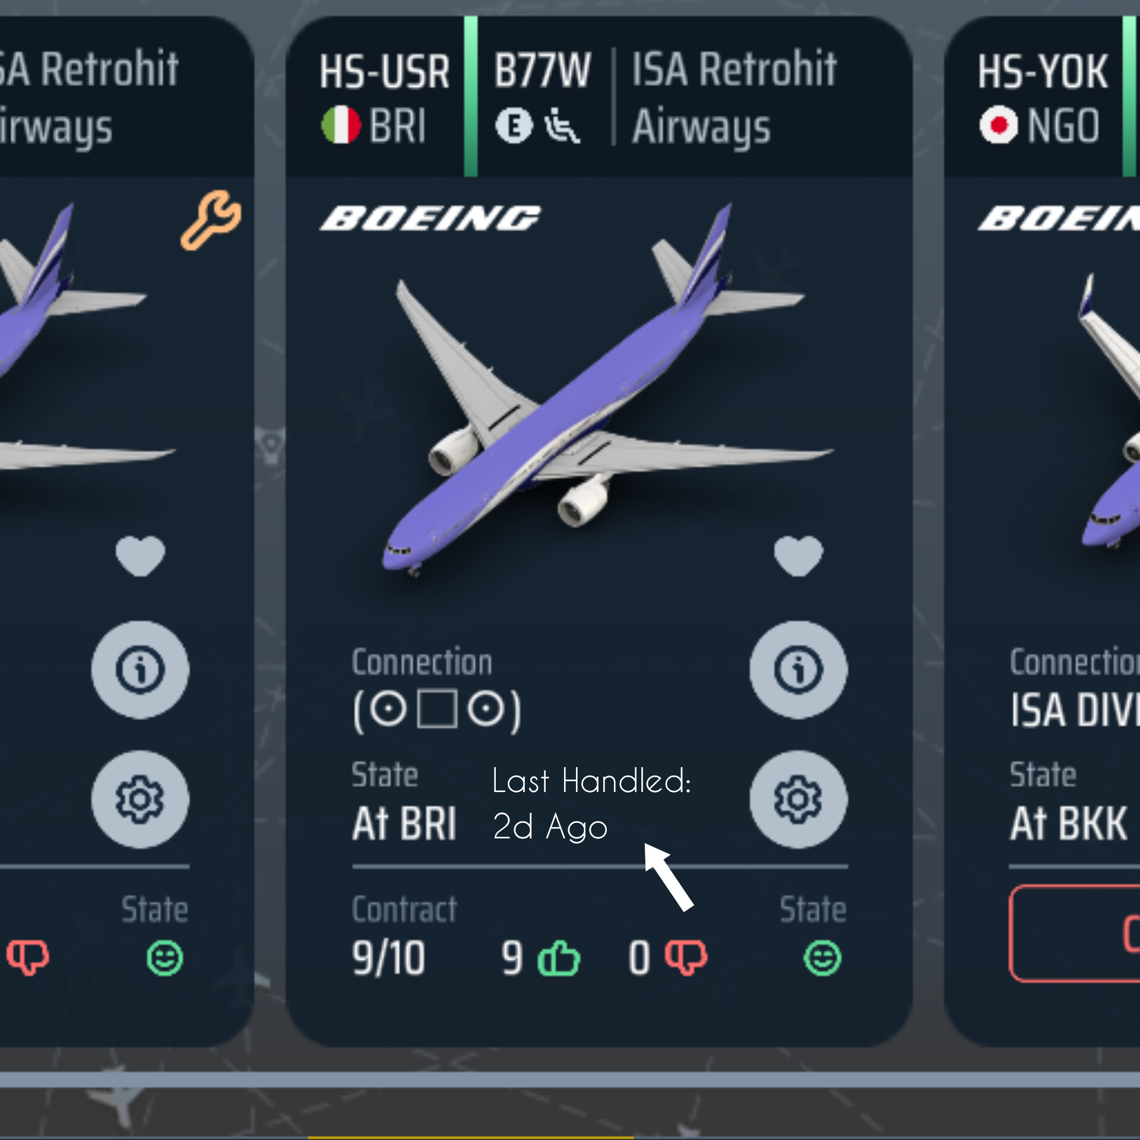Click the smiley state icon on left card
Viewport: 1140px width, 1140px height.
coord(164,958)
